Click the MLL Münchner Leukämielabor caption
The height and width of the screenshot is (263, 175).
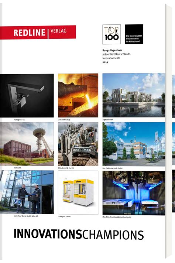(x=117, y=217)
